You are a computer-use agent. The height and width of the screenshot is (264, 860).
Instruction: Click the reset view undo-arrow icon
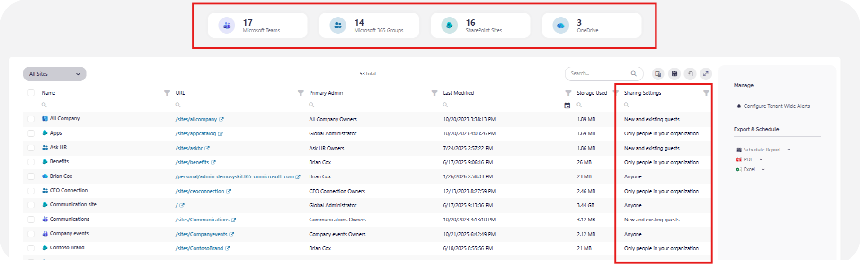pyautogui.click(x=690, y=74)
